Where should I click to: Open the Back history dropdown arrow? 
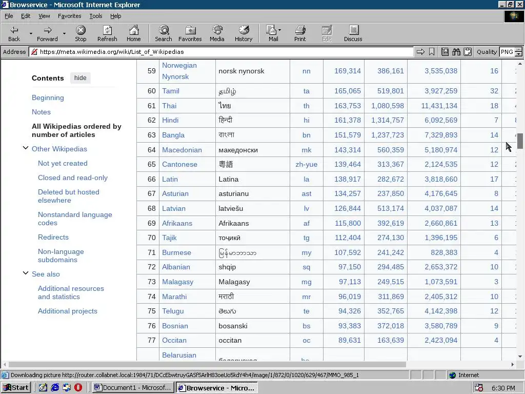pos(31,33)
